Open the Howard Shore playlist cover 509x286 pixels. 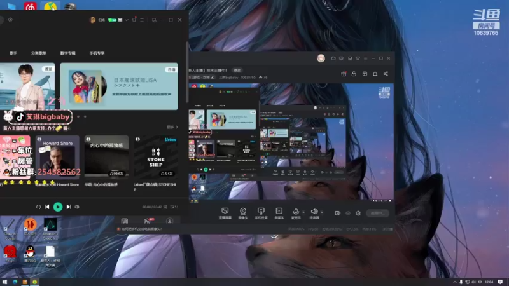point(57,157)
